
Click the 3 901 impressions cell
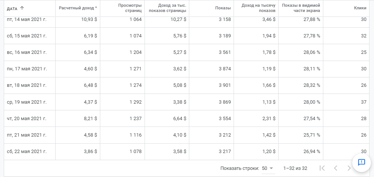(225, 85)
